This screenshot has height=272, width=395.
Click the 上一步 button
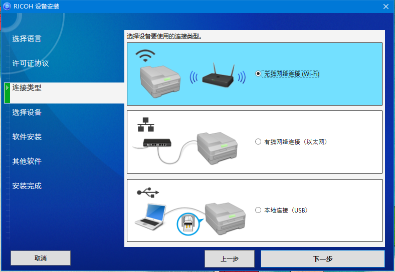tap(230, 258)
